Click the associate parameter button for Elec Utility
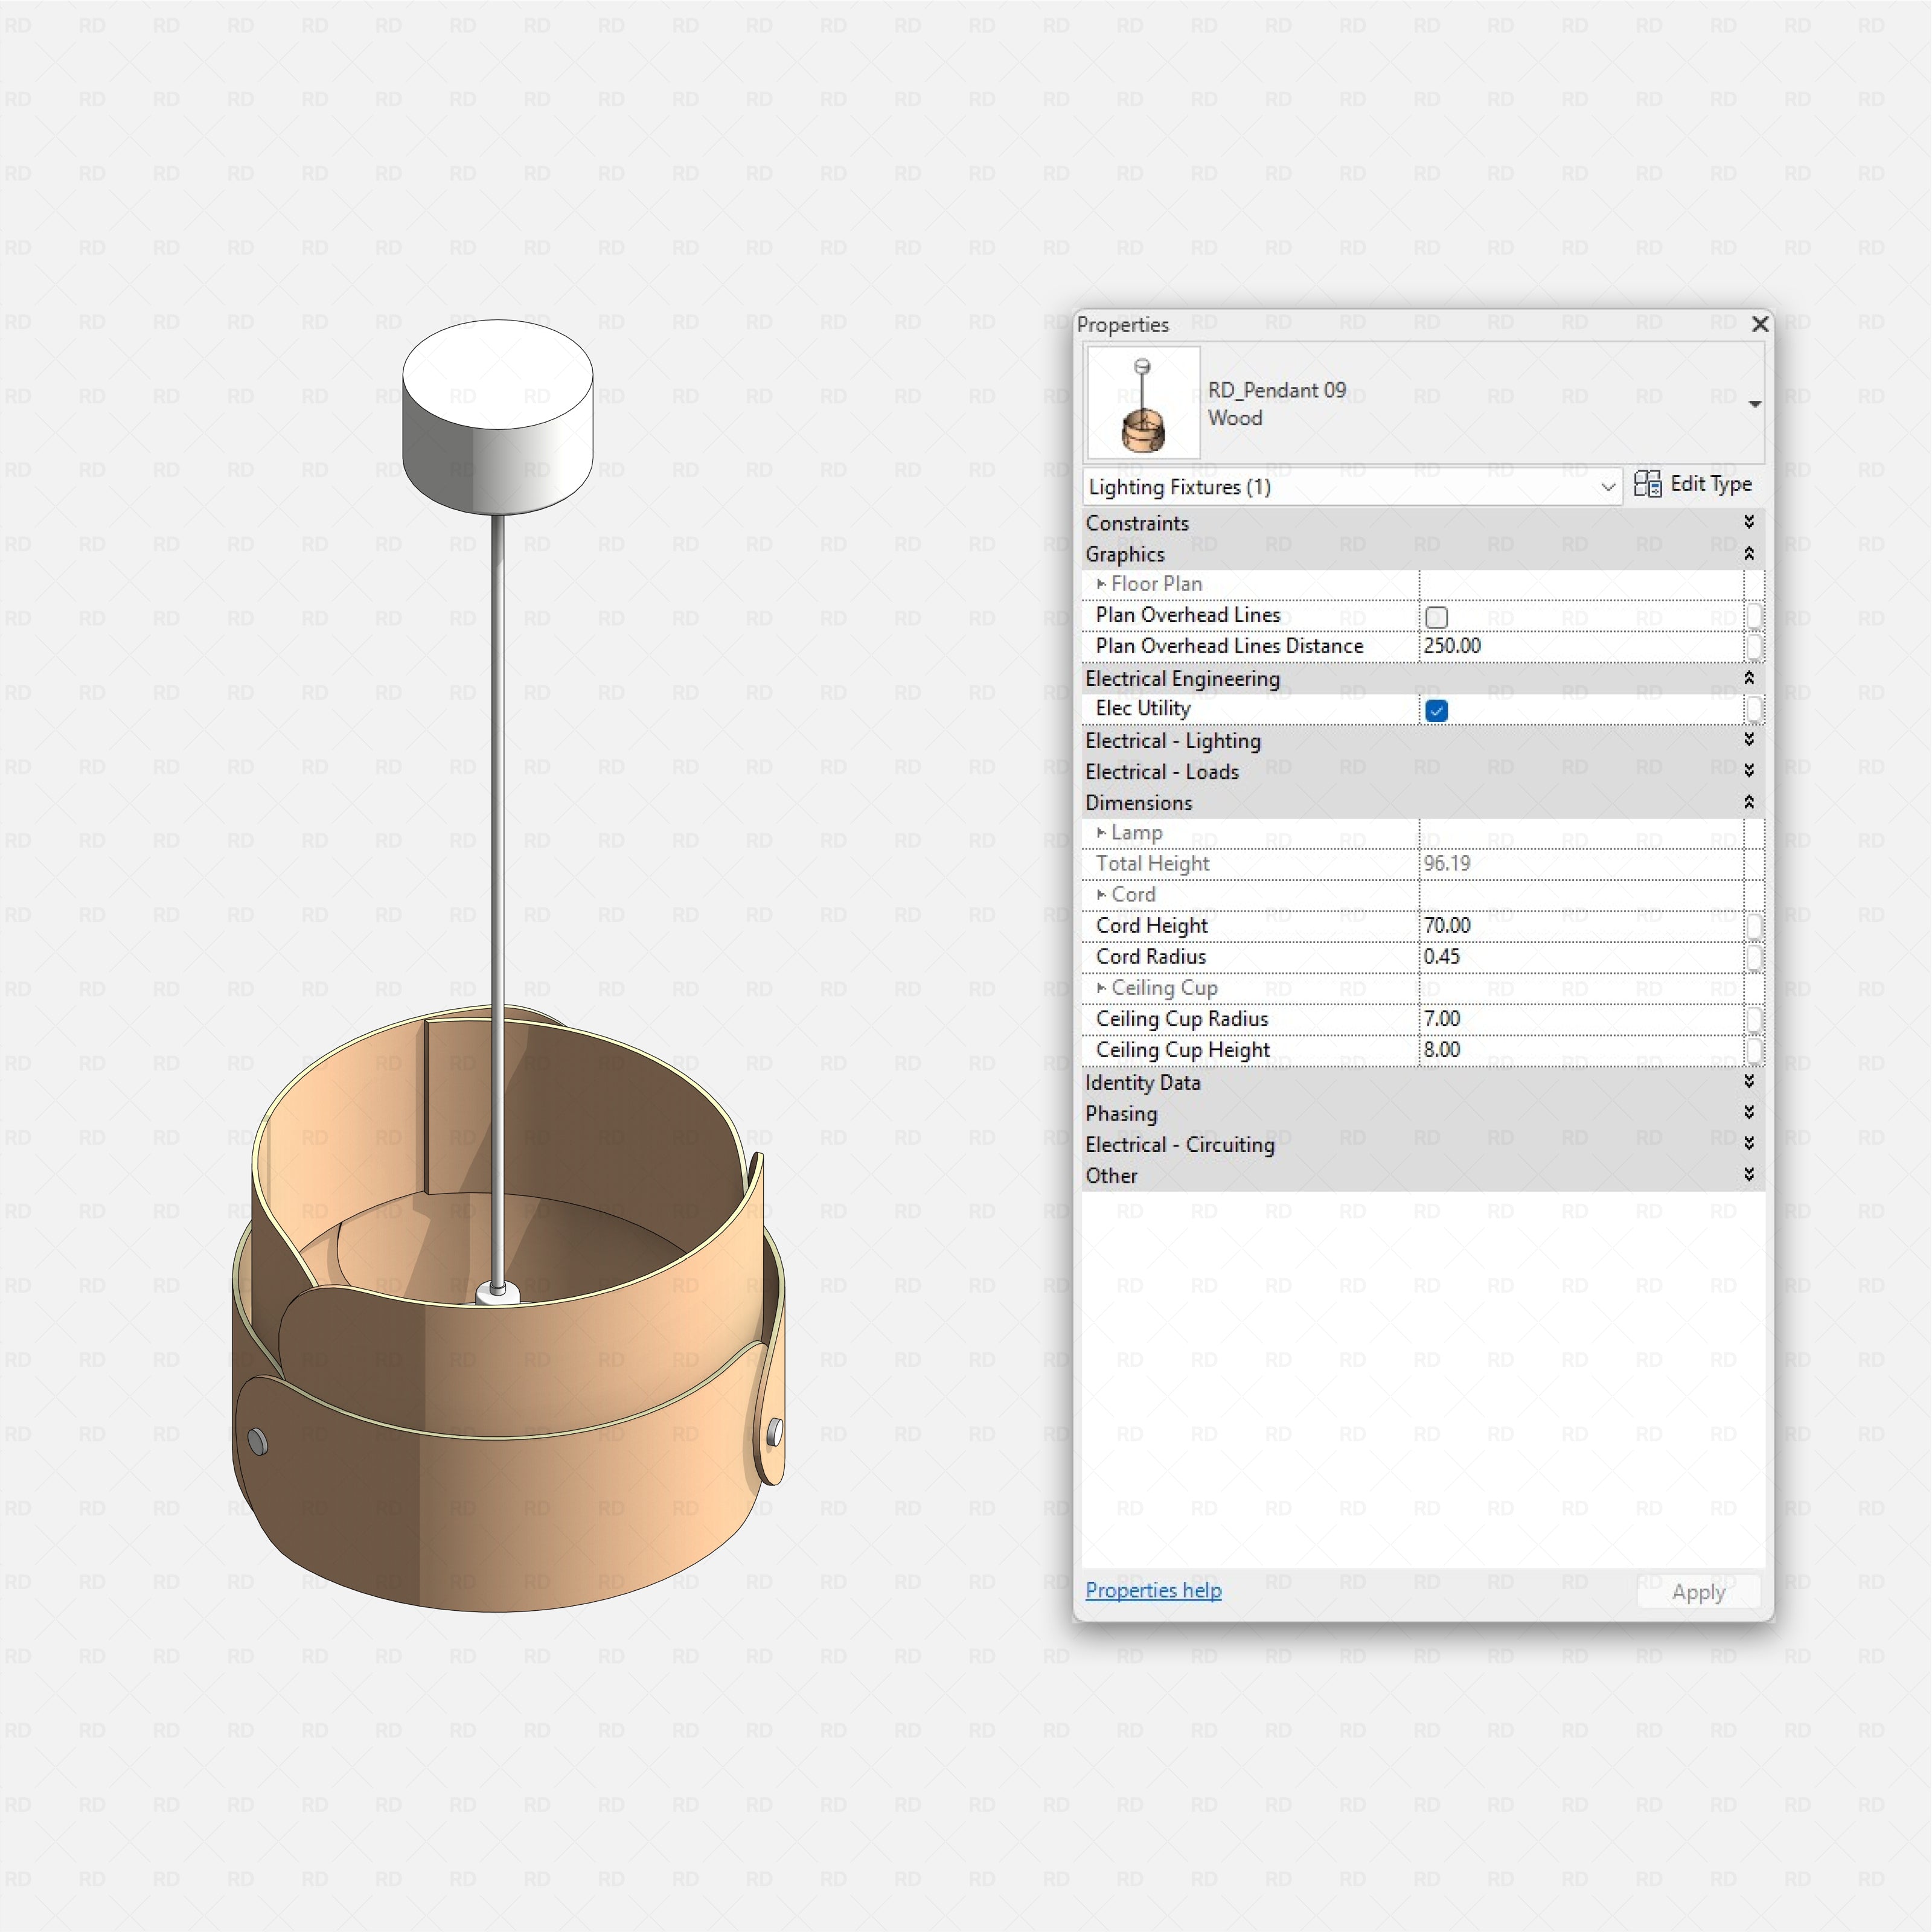The image size is (1932, 1932). click(1754, 709)
